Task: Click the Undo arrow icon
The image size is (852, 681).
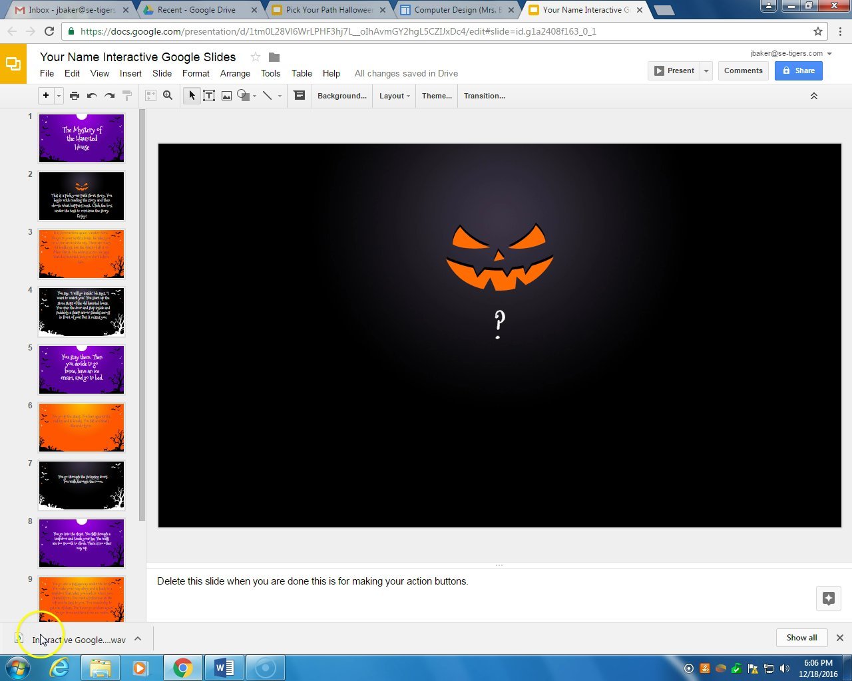Action: (92, 96)
